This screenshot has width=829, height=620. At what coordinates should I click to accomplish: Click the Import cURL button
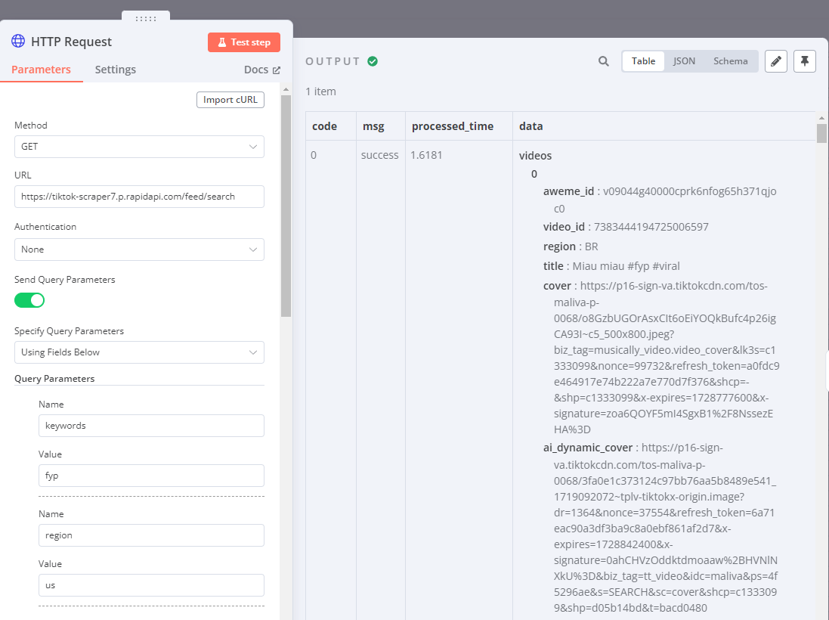point(230,100)
